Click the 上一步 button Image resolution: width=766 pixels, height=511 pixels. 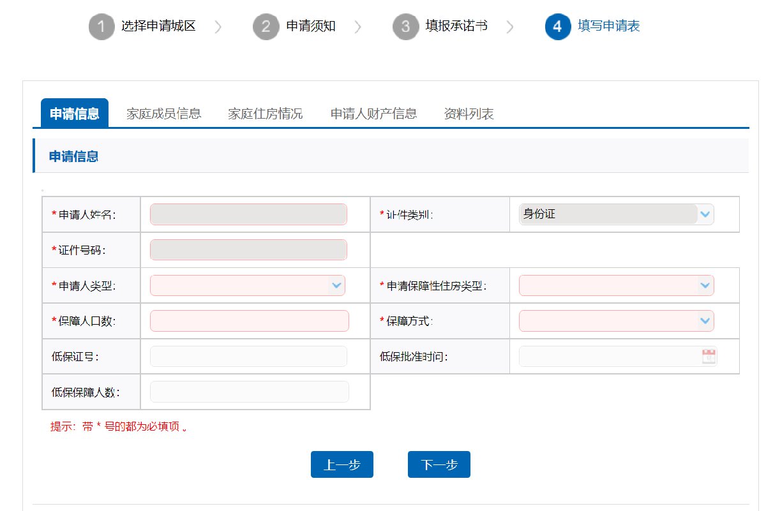342,465
